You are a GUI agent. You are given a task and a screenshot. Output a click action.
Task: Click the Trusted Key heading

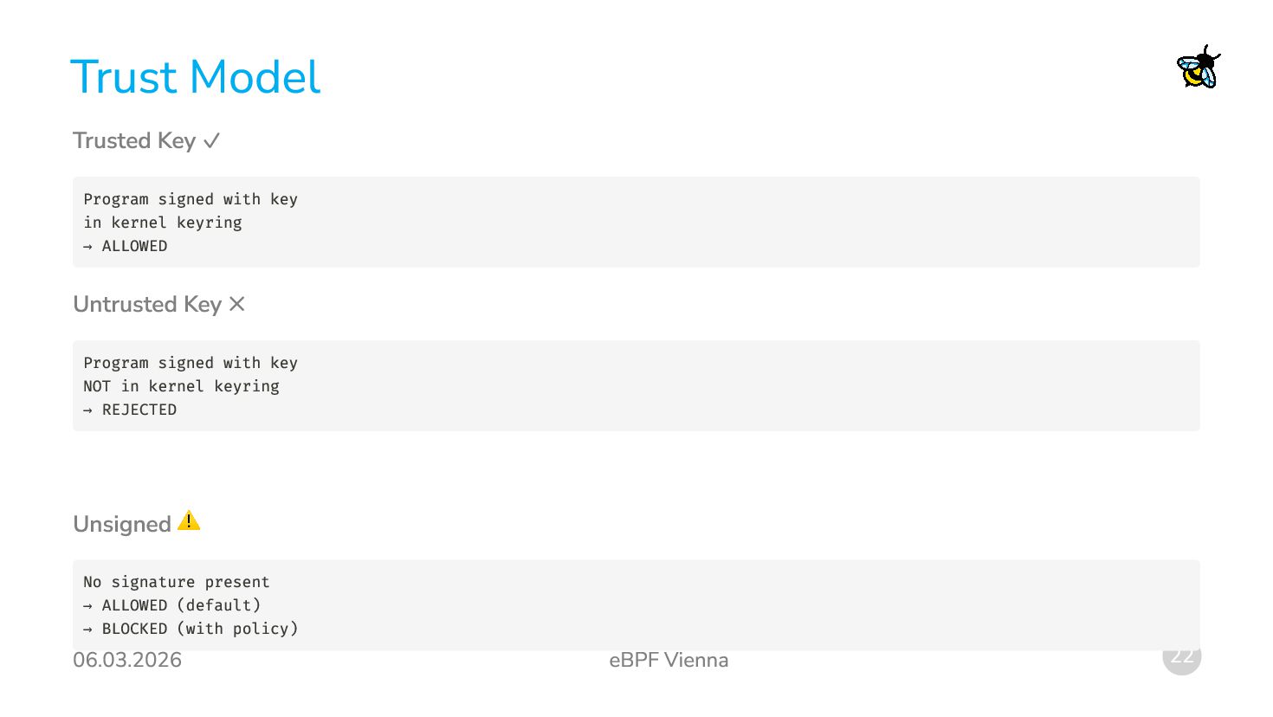134,140
